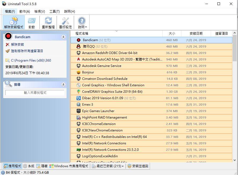The width and height of the screenshot is (238, 175).
Task: Open the 動作(A) menu
Action: (x=25, y=11)
